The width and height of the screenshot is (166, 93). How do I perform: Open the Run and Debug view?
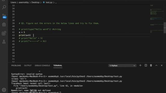coord(4,25)
